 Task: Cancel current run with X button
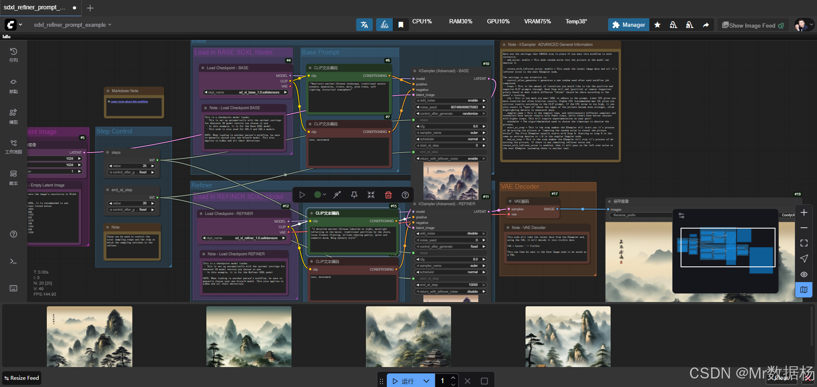(x=468, y=381)
